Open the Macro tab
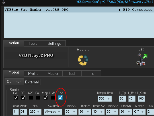The image size is (154, 116). [x=53, y=73]
